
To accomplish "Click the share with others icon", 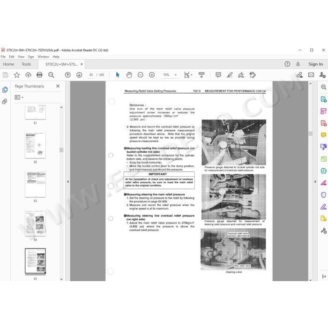I will tap(322, 75).
